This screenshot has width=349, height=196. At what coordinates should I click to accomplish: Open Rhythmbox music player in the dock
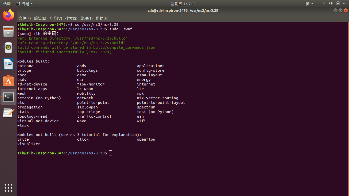point(8,47)
